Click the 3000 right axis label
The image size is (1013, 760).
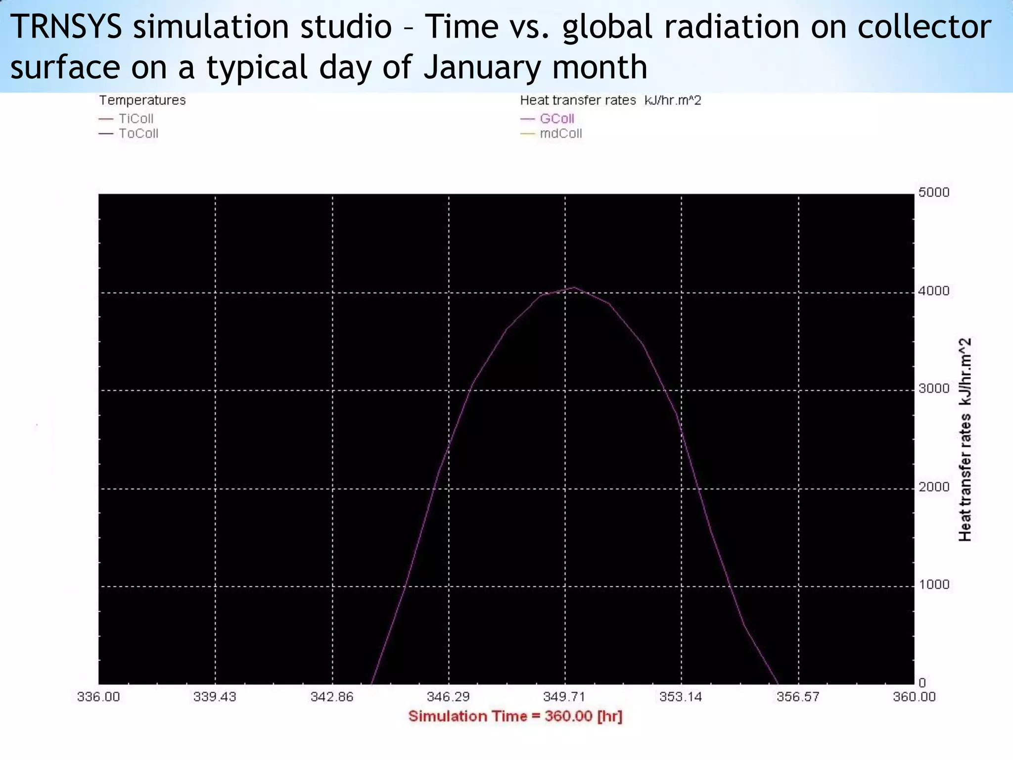tap(934, 388)
